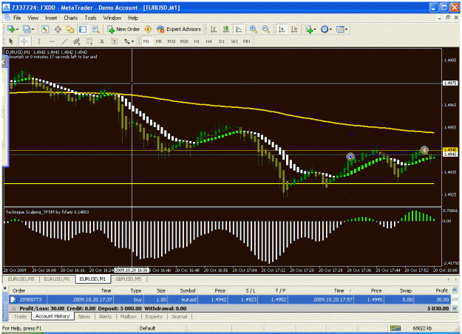Screen dimensions: 462x334
Task: Toggle the Terminal window icon
Action: pos(83,29)
